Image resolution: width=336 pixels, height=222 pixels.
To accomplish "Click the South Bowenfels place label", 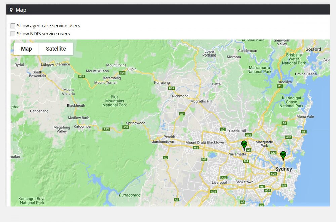I will 38,74.
